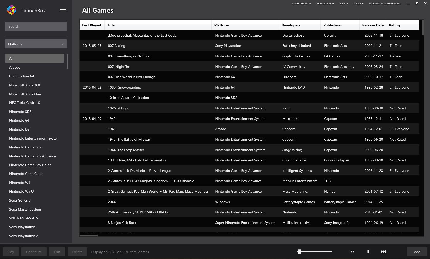The image size is (430, 259).
Task: Open the Tools menu
Action: coord(358,4)
